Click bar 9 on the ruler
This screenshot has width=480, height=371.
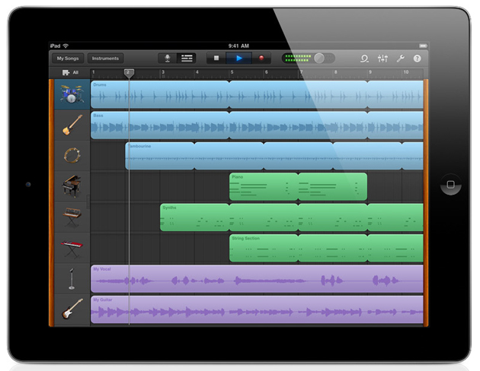tap(370, 72)
